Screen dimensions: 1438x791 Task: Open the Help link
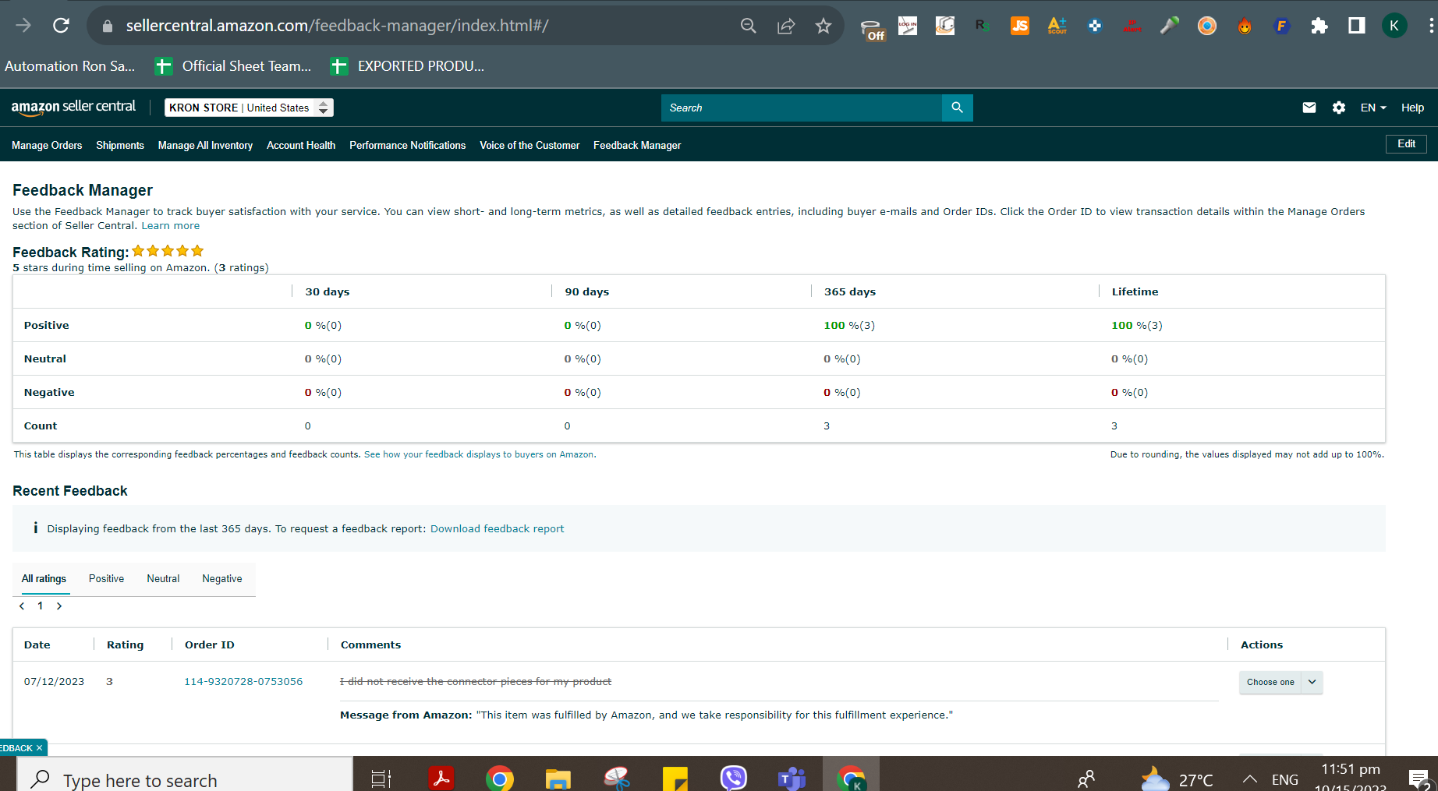coord(1412,108)
